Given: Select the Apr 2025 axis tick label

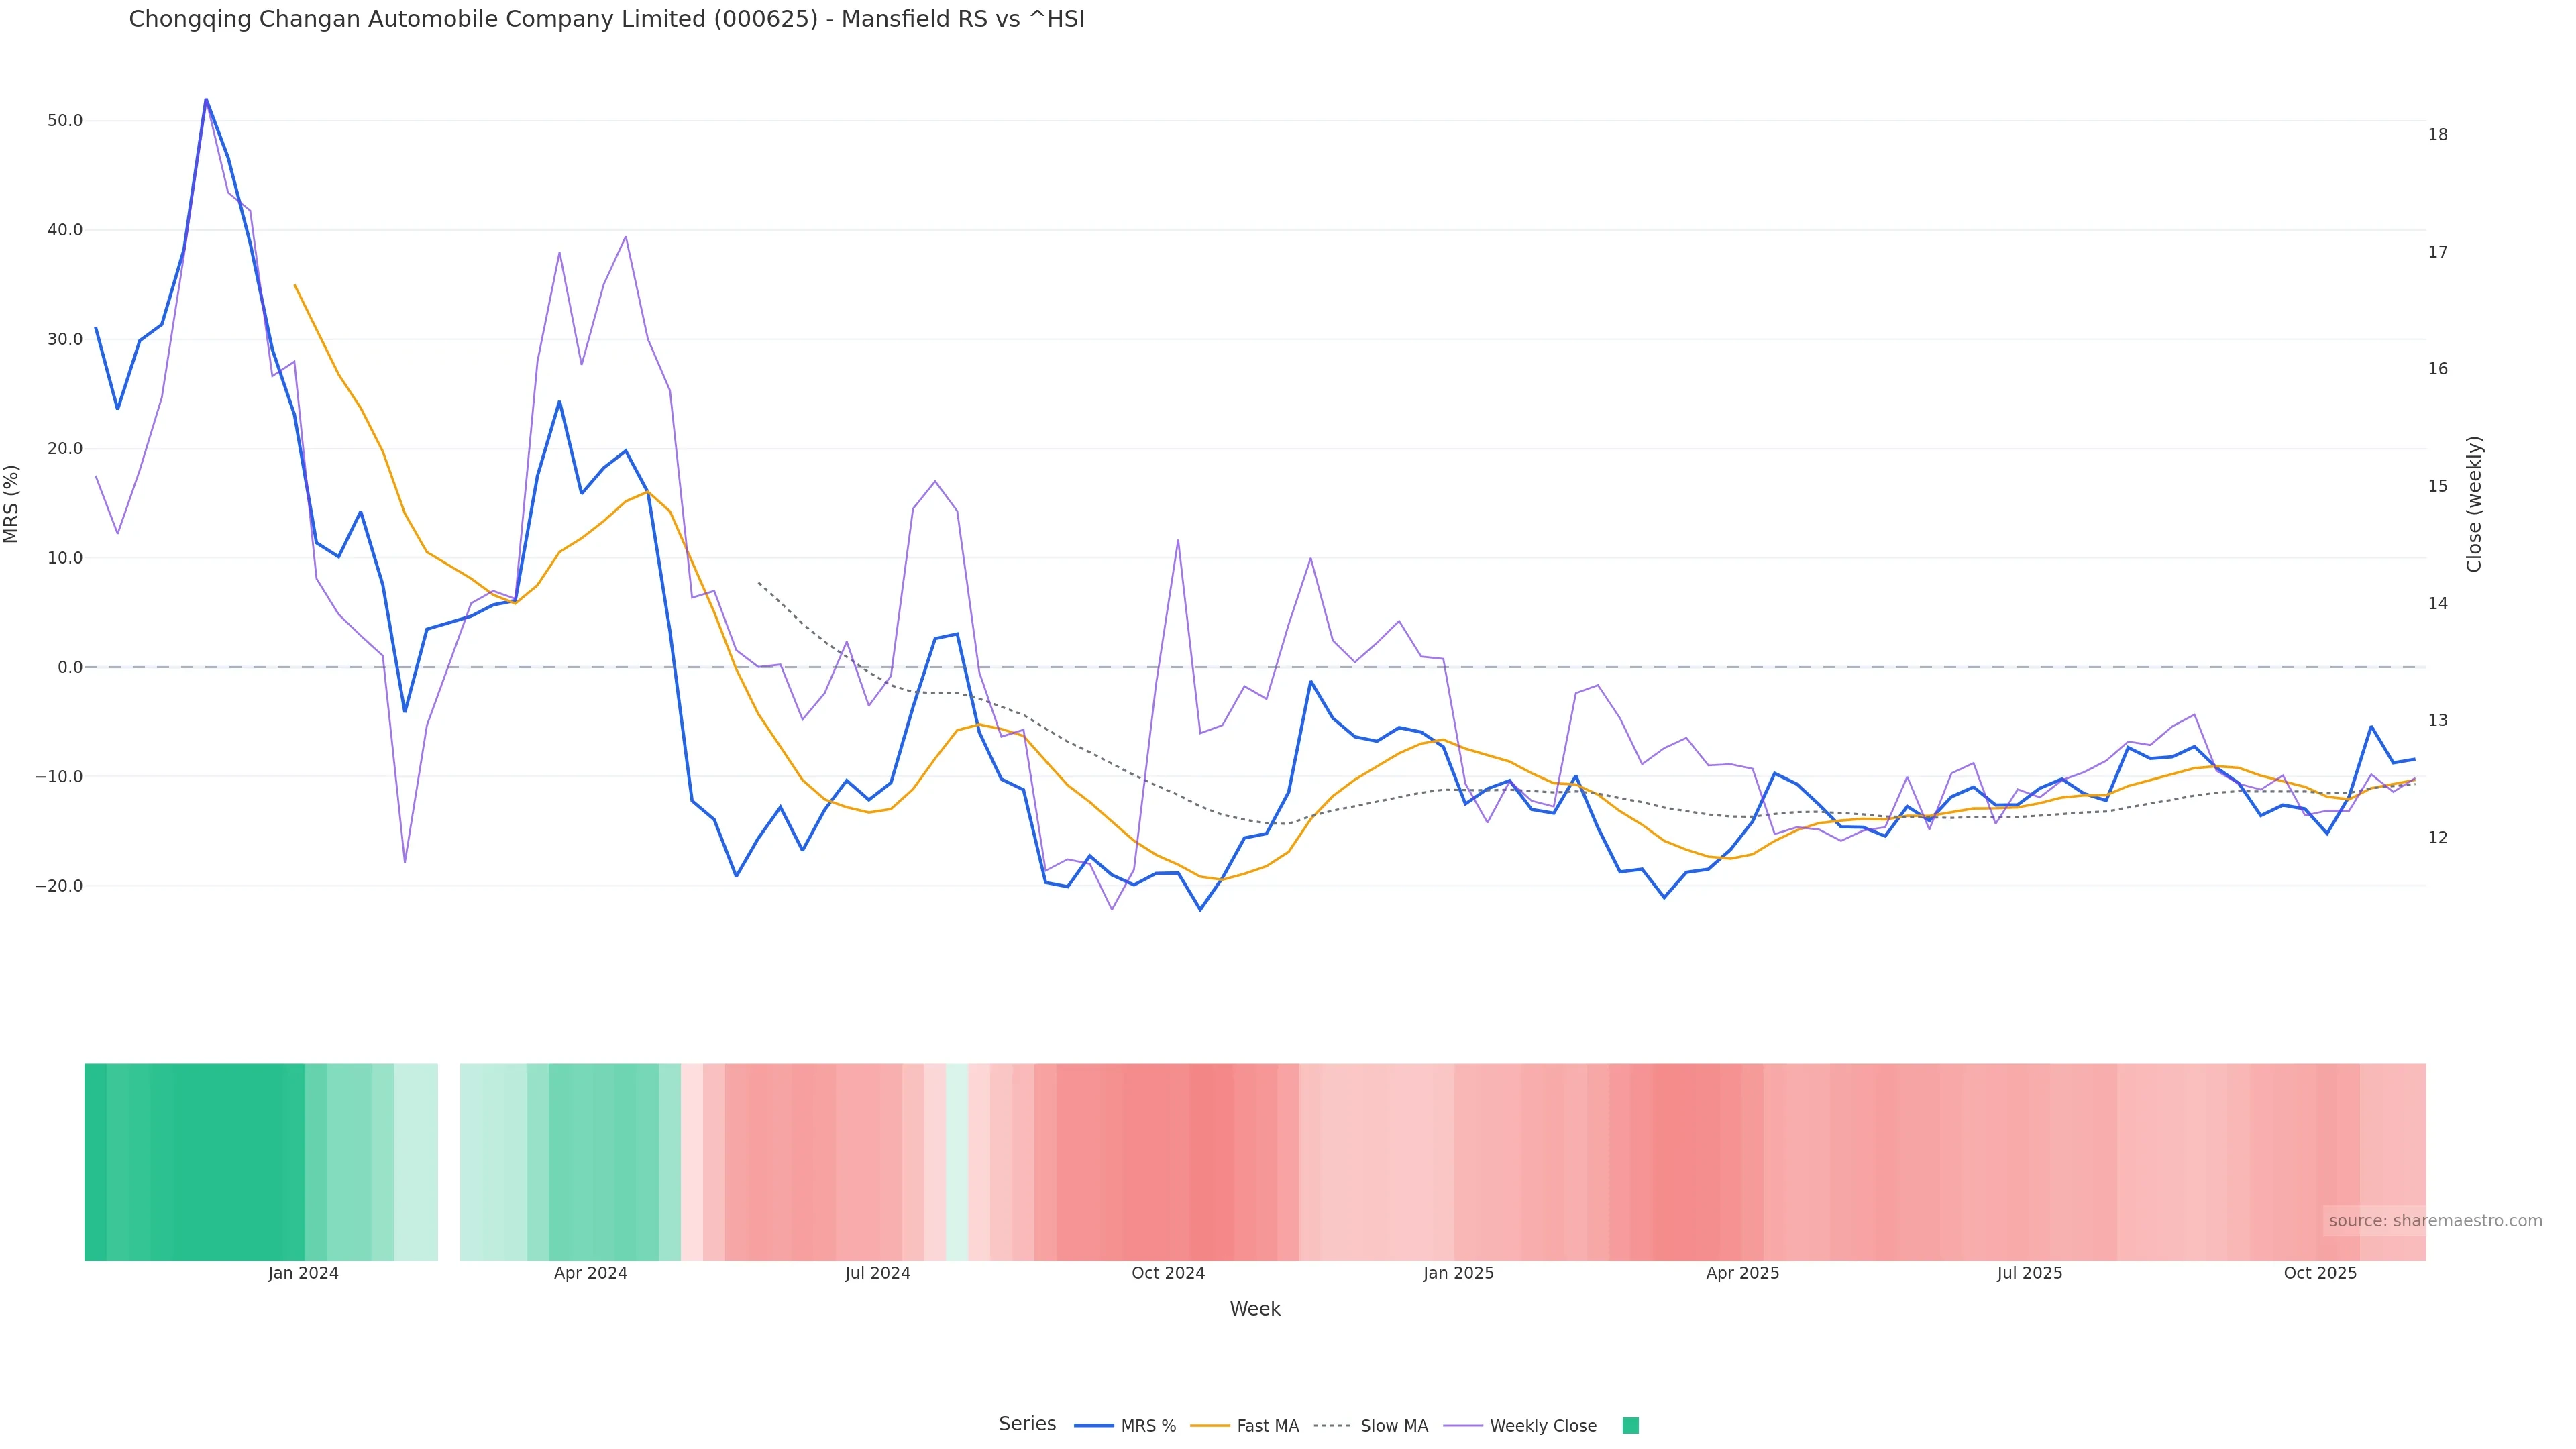Looking at the screenshot, I should pos(1742,1273).
